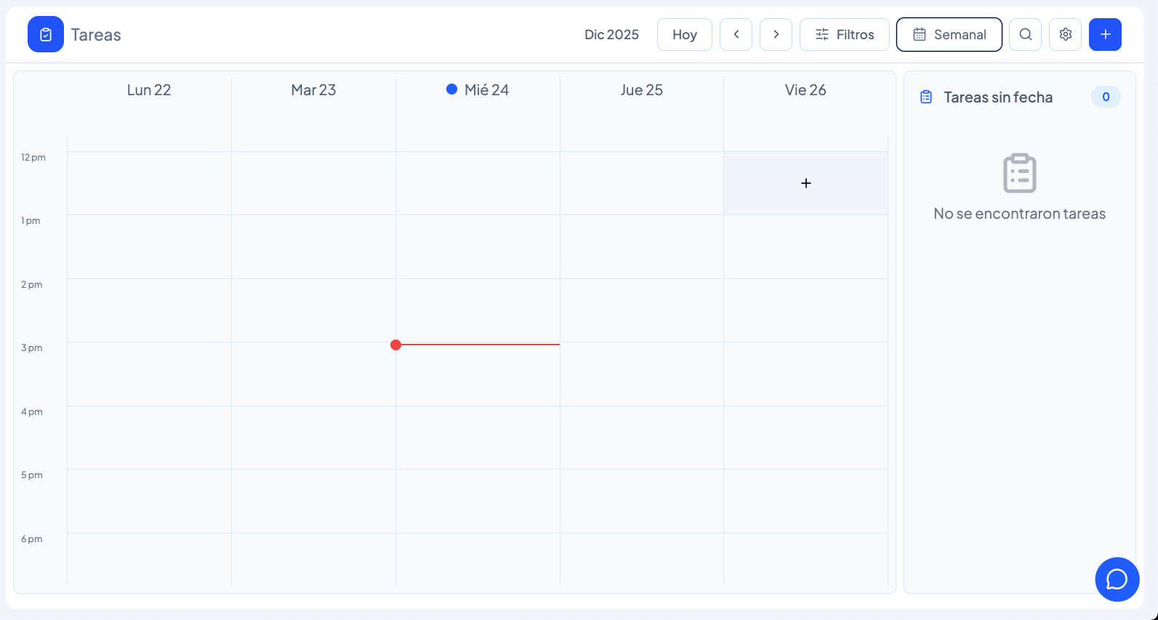Click the red current-time marker dot

395,345
